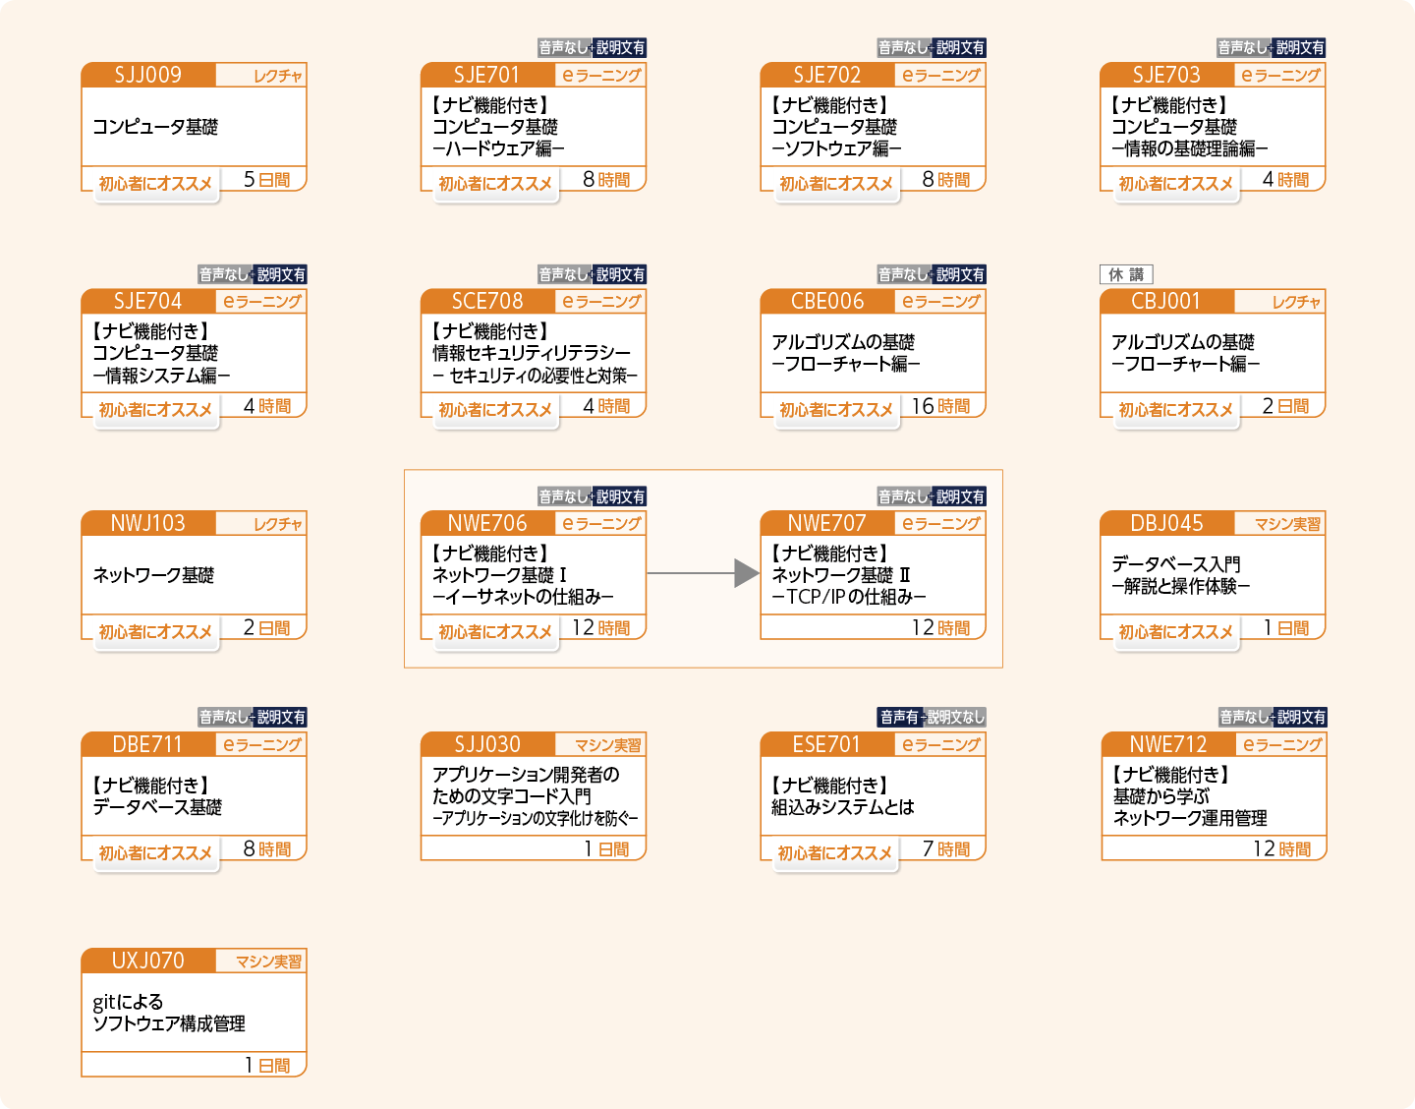Open the SJE702 ソフトウェア編 course title

tap(836, 127)
